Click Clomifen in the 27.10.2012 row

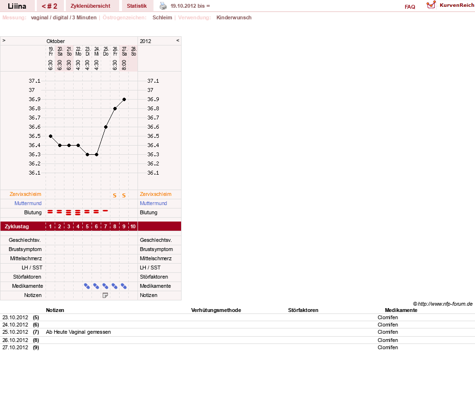388,347
